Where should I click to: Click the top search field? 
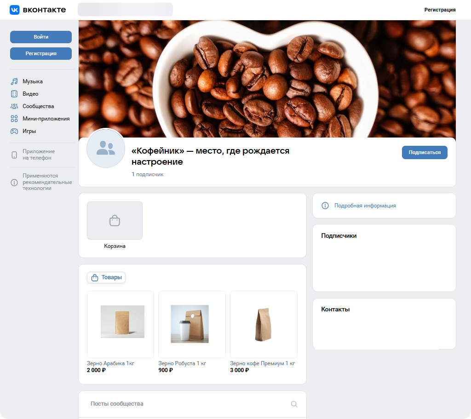pyautogui.click(x=125, y=10)
